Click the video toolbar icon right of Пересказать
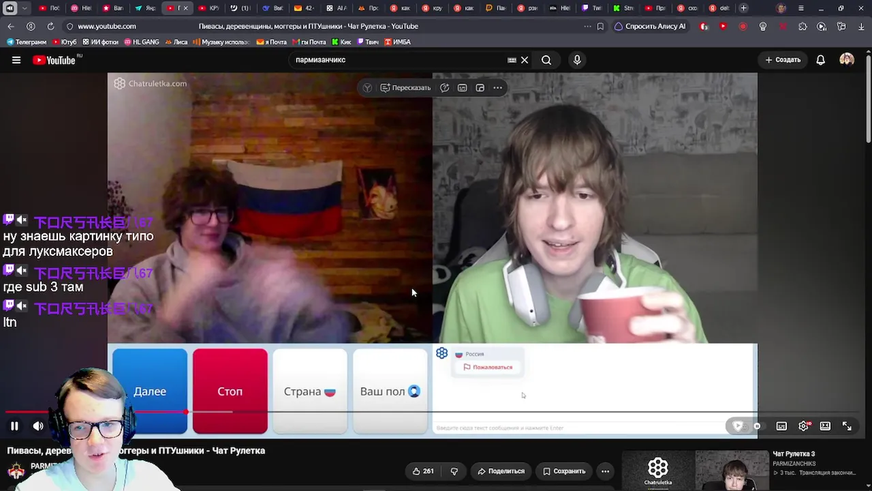The width and height of the screenshot is (872, 491). pos(444,88)
